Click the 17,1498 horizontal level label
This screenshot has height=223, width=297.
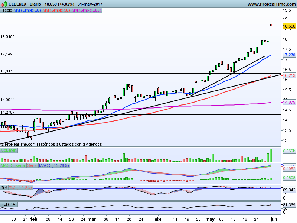click(7, 54)
